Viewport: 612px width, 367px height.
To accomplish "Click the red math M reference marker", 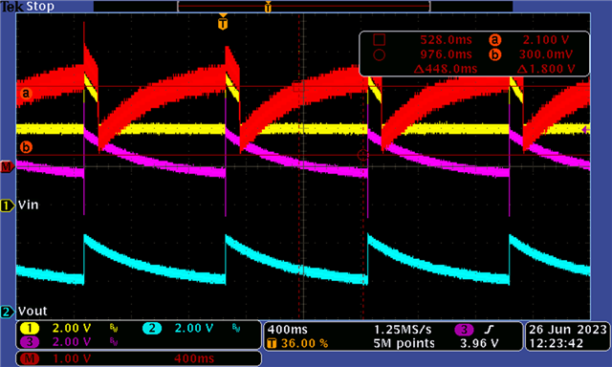I will (7, 166).
